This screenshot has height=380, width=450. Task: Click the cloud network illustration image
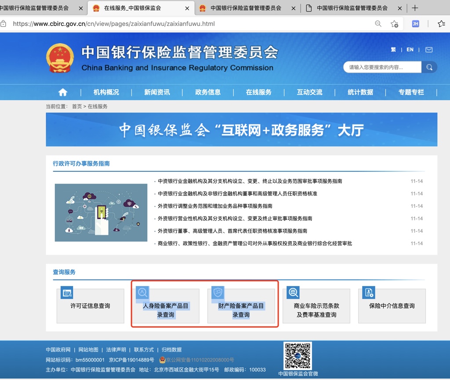click(x=101, y=213)
